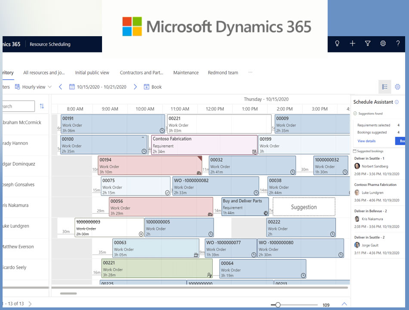Click the Schedule Assistant info icon

[x=397, y=102]
